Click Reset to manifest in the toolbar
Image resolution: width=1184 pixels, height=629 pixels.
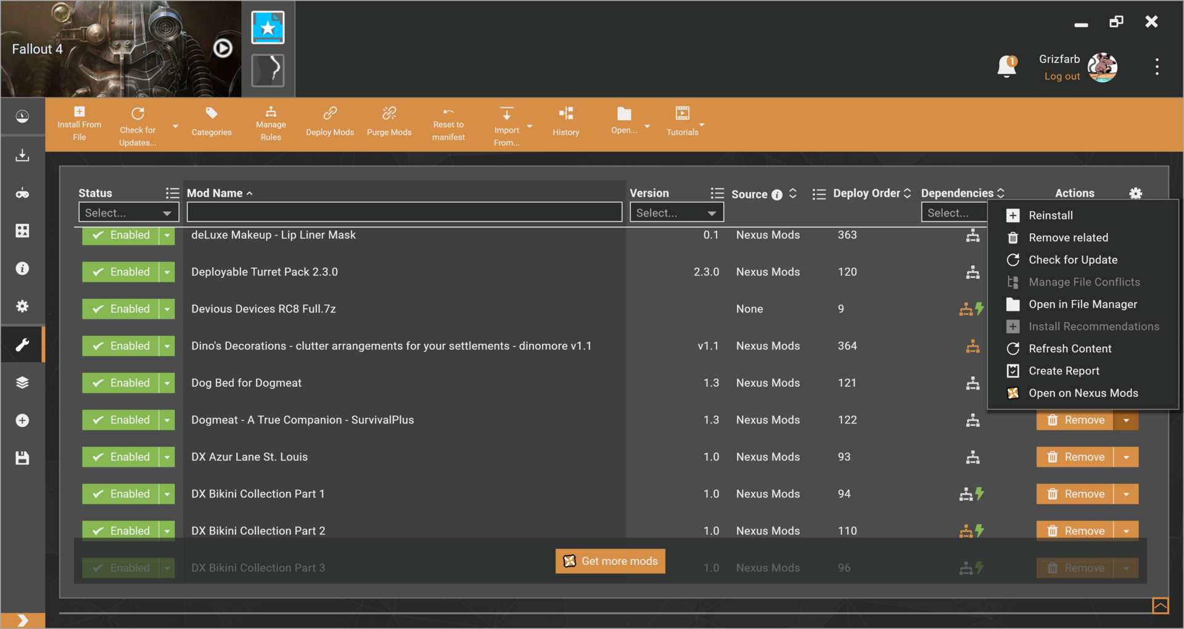pos(448,124)
